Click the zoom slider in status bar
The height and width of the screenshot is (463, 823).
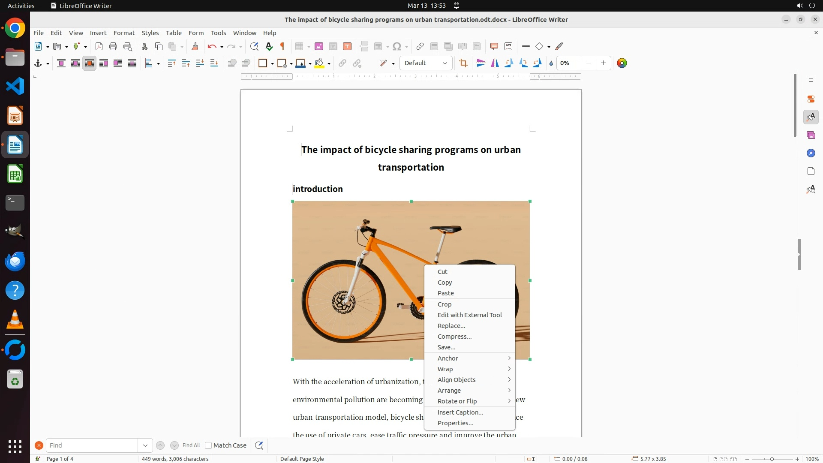coord(772,459)
